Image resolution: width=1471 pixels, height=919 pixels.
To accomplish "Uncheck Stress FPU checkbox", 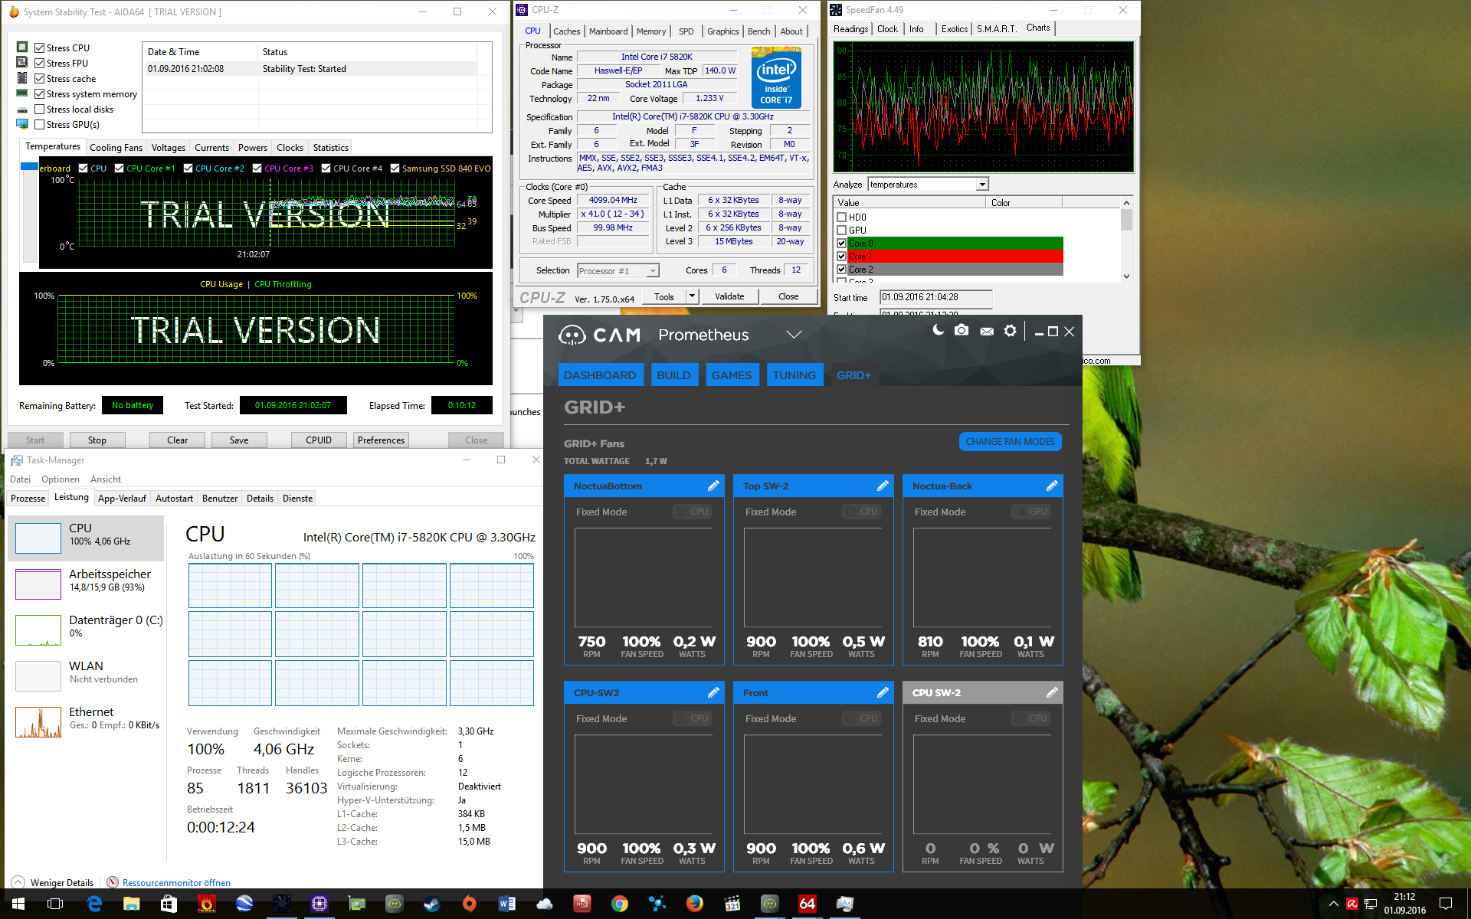I will pyautogui.click(x=40, y=64).
